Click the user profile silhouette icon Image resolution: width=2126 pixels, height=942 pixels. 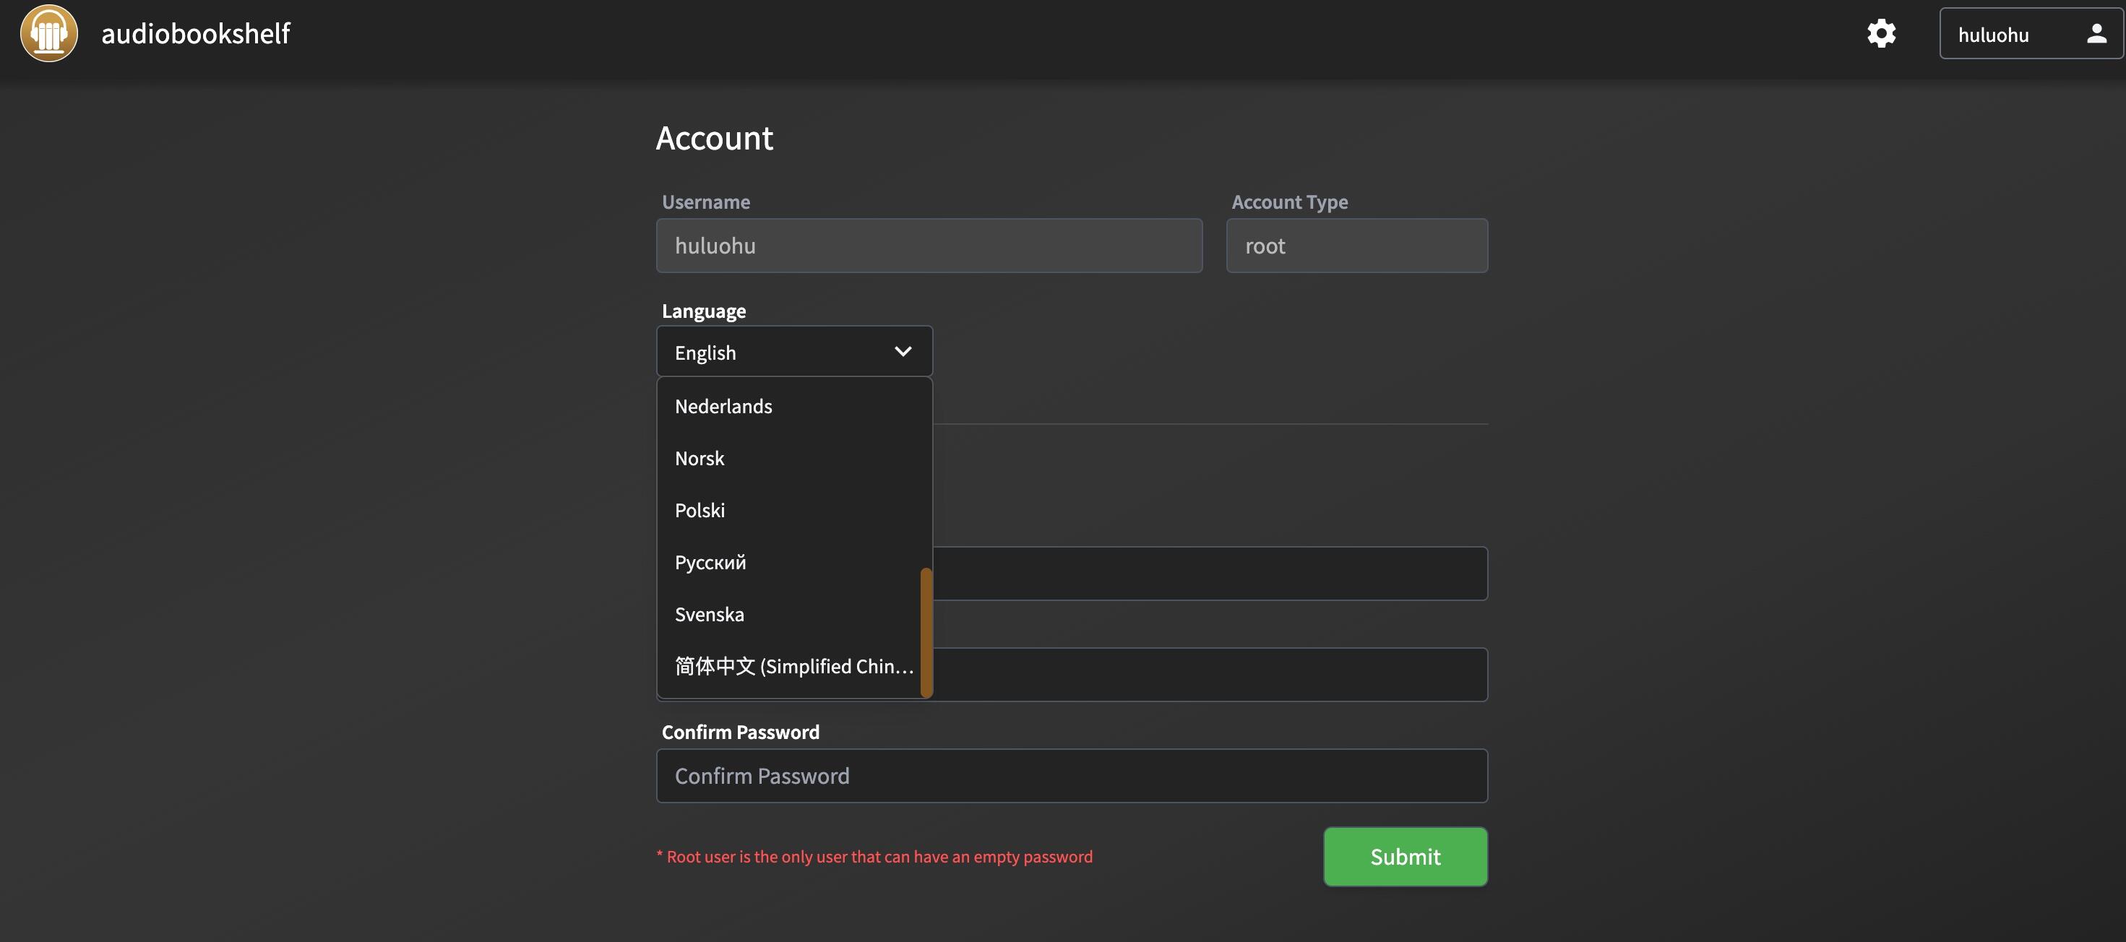pos(2096,33)
